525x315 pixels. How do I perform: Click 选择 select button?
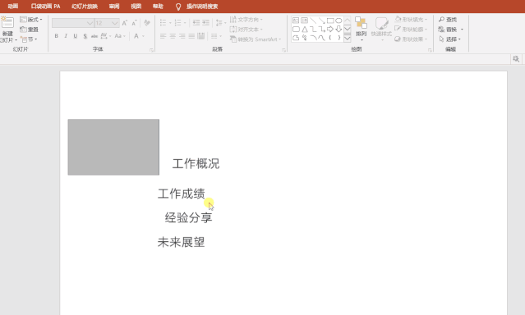[x=450, y=39]
